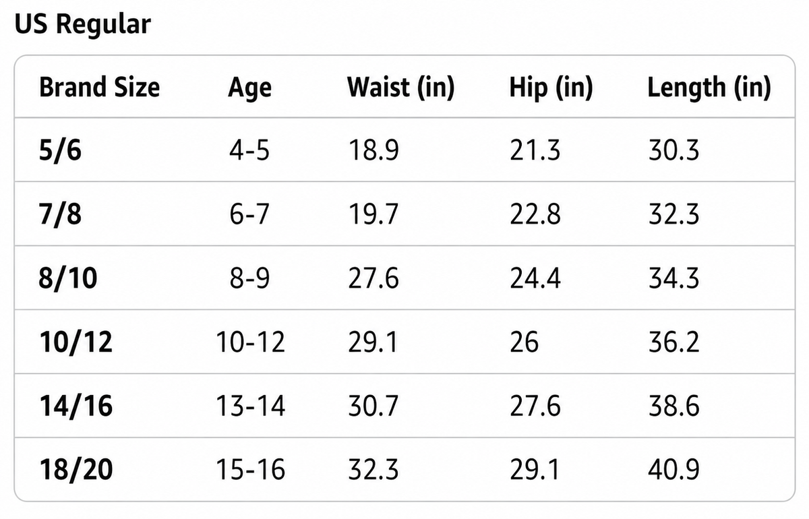Click the US Regular heading

(83, 25)
